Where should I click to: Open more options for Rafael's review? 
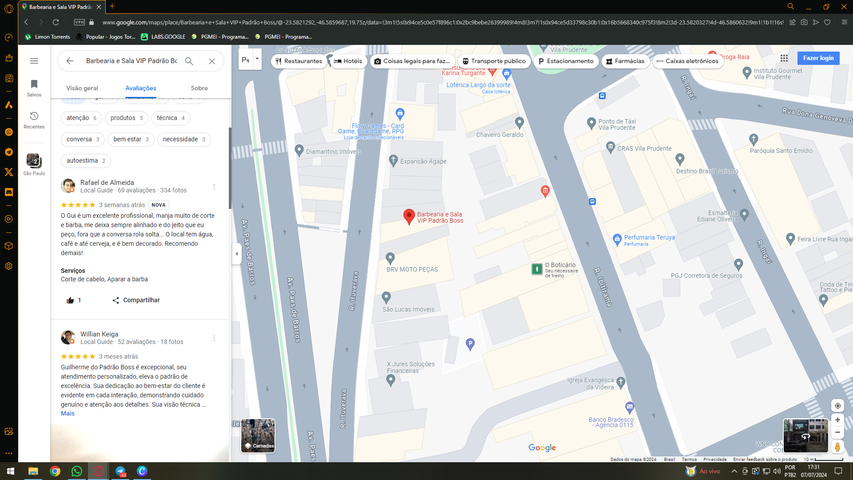[214, 187]
